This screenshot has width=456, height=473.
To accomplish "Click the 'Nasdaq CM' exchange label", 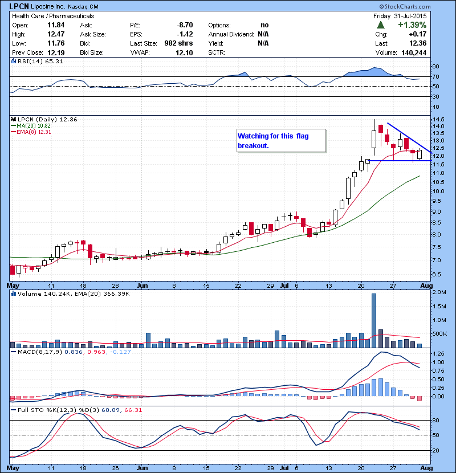I will click(x=83, y=7).
